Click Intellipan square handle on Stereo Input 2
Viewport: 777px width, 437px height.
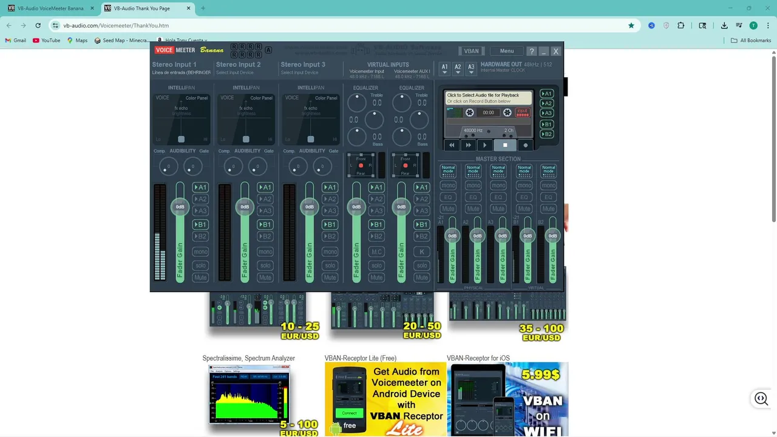(x=246, y=139)
